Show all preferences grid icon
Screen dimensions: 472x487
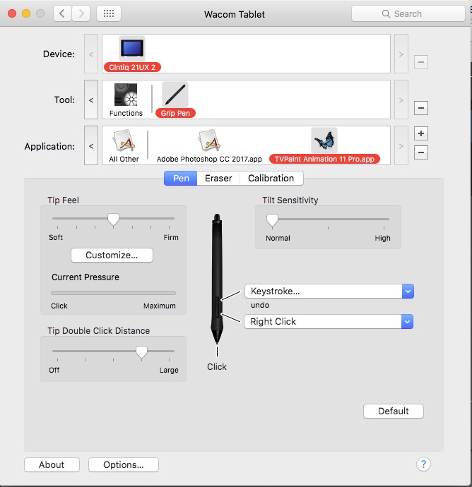click(x=109, y=13)
